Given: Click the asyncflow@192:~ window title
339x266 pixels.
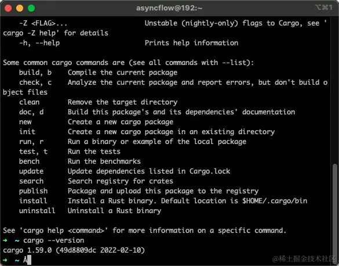Looking at the screenshot, I should coord(169,8).
